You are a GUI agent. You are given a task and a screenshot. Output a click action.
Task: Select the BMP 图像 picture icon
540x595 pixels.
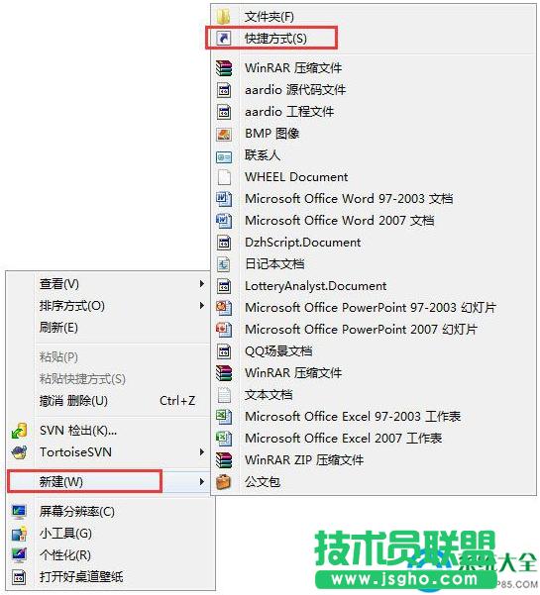[x=224, y=134]
